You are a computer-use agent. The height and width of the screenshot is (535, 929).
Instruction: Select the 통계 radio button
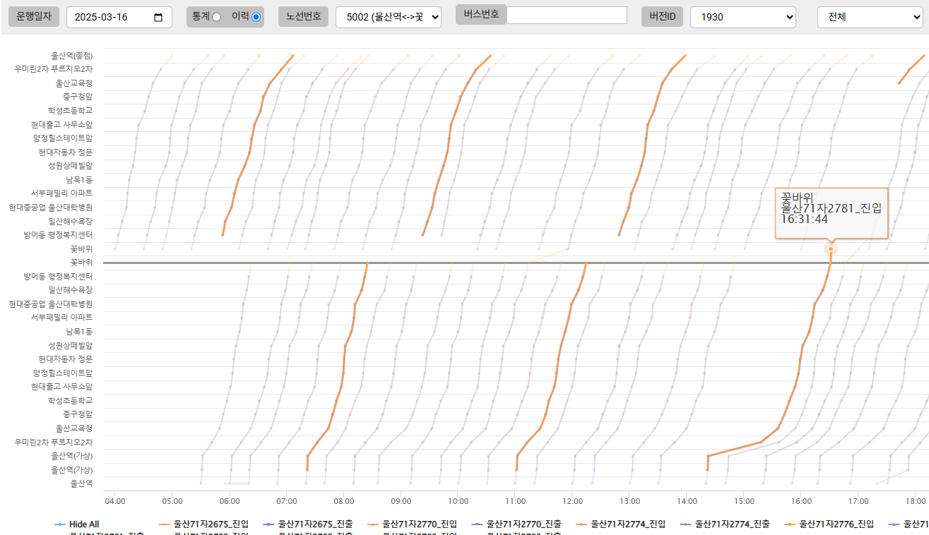click(x=216, y=17)
